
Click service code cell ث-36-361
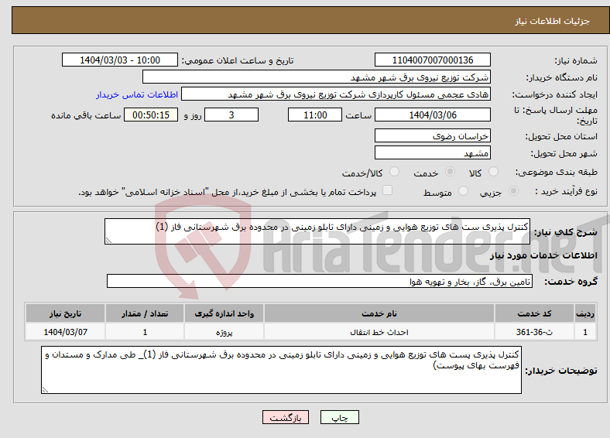click(535, 332)
